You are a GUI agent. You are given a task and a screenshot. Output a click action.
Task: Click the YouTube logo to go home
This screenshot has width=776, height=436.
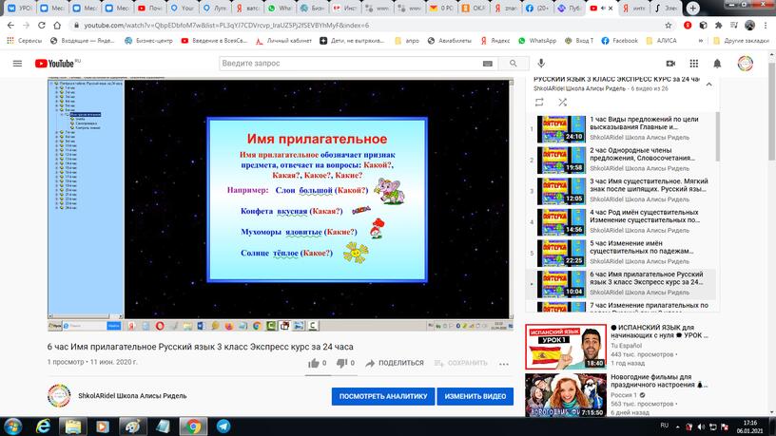pyautogui.click(x=56, y=64)
